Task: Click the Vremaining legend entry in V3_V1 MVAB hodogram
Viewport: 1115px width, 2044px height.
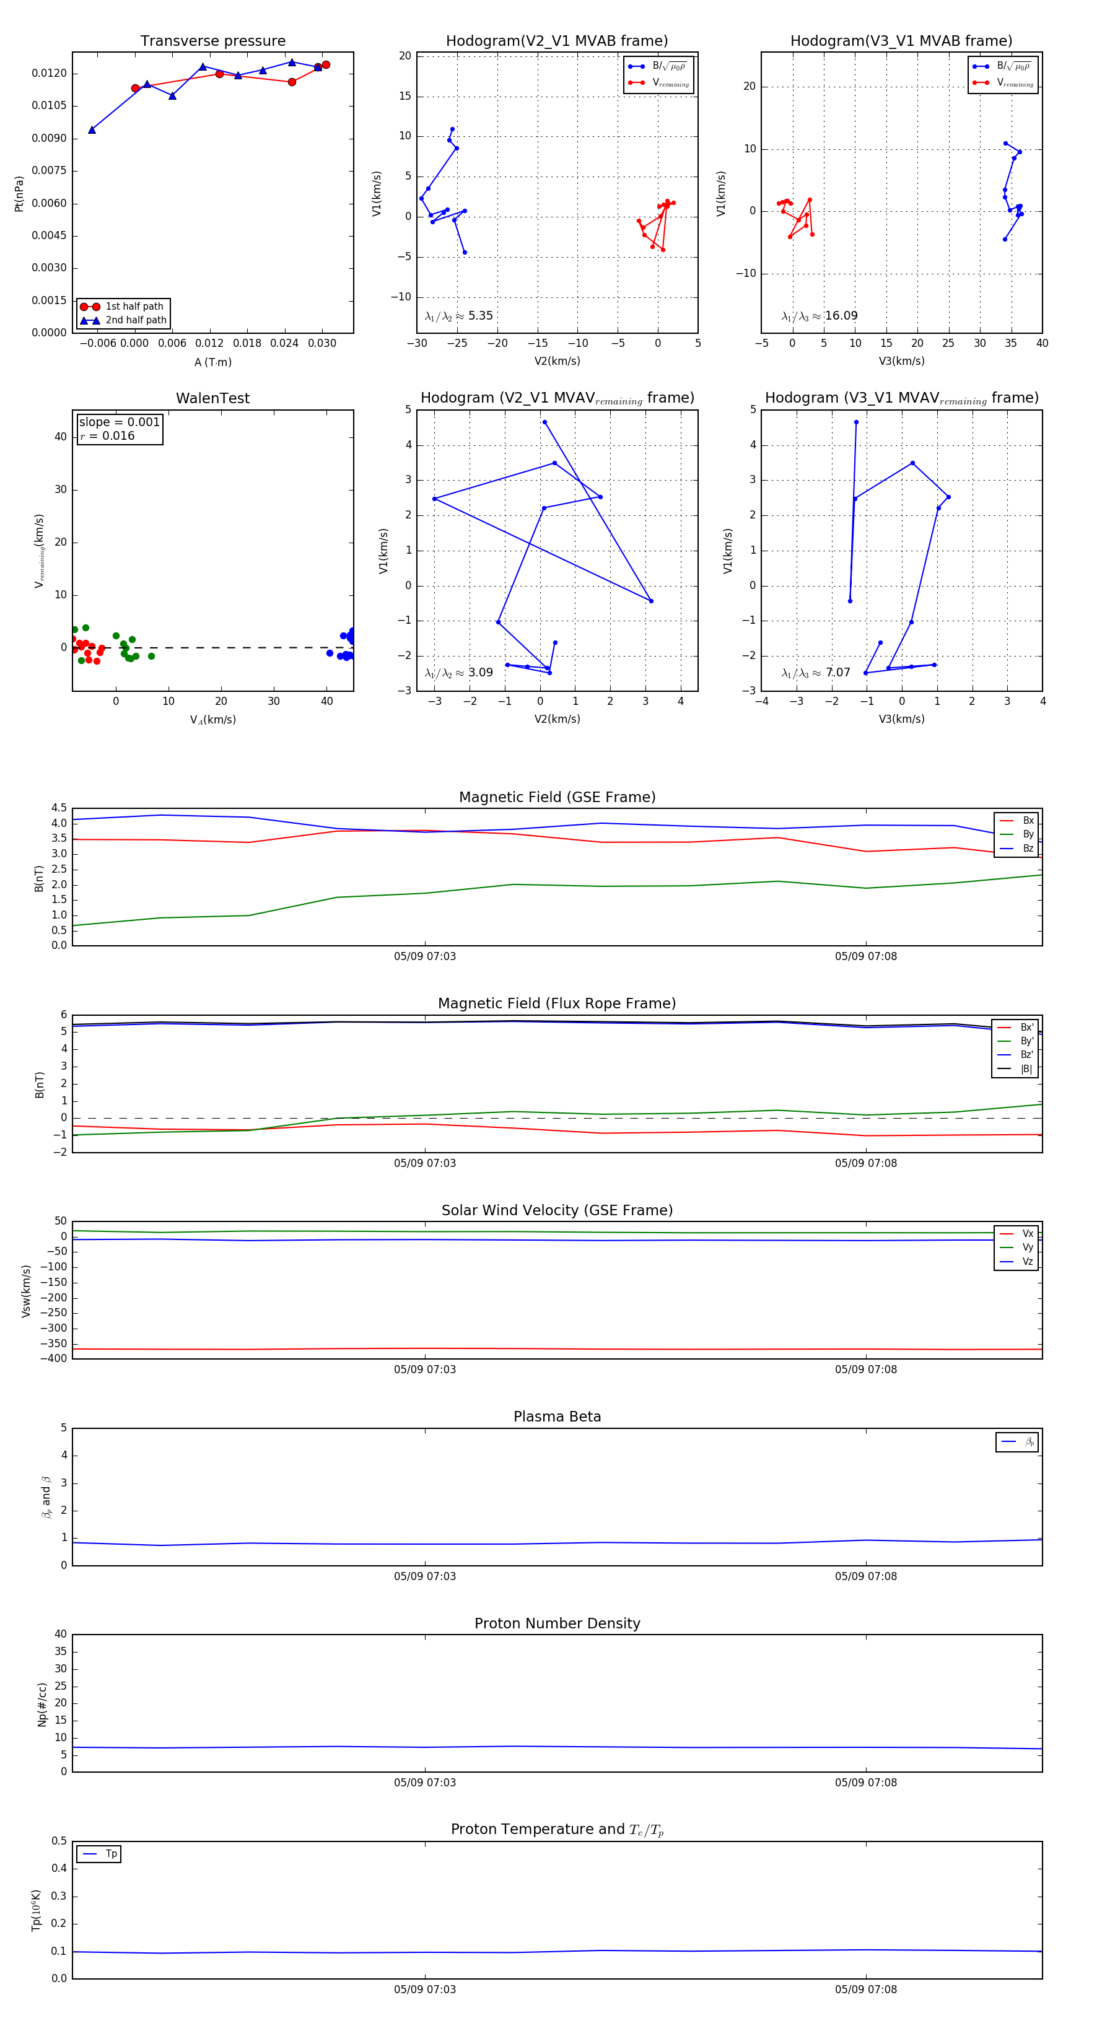Action: coord(1003,82)
